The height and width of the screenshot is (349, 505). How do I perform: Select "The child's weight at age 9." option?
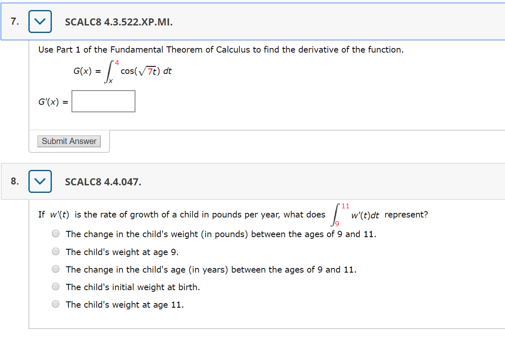pyautogui.click(x=55, y=251)
